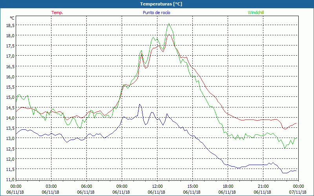Viewport: 314px width, 196px height.
Task: Click the 03:00 time axis label
Action: (x=51, y=187)
